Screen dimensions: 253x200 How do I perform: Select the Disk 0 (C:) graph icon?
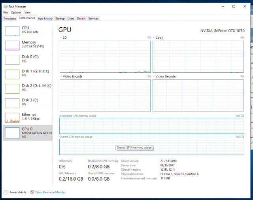(12, 60)
